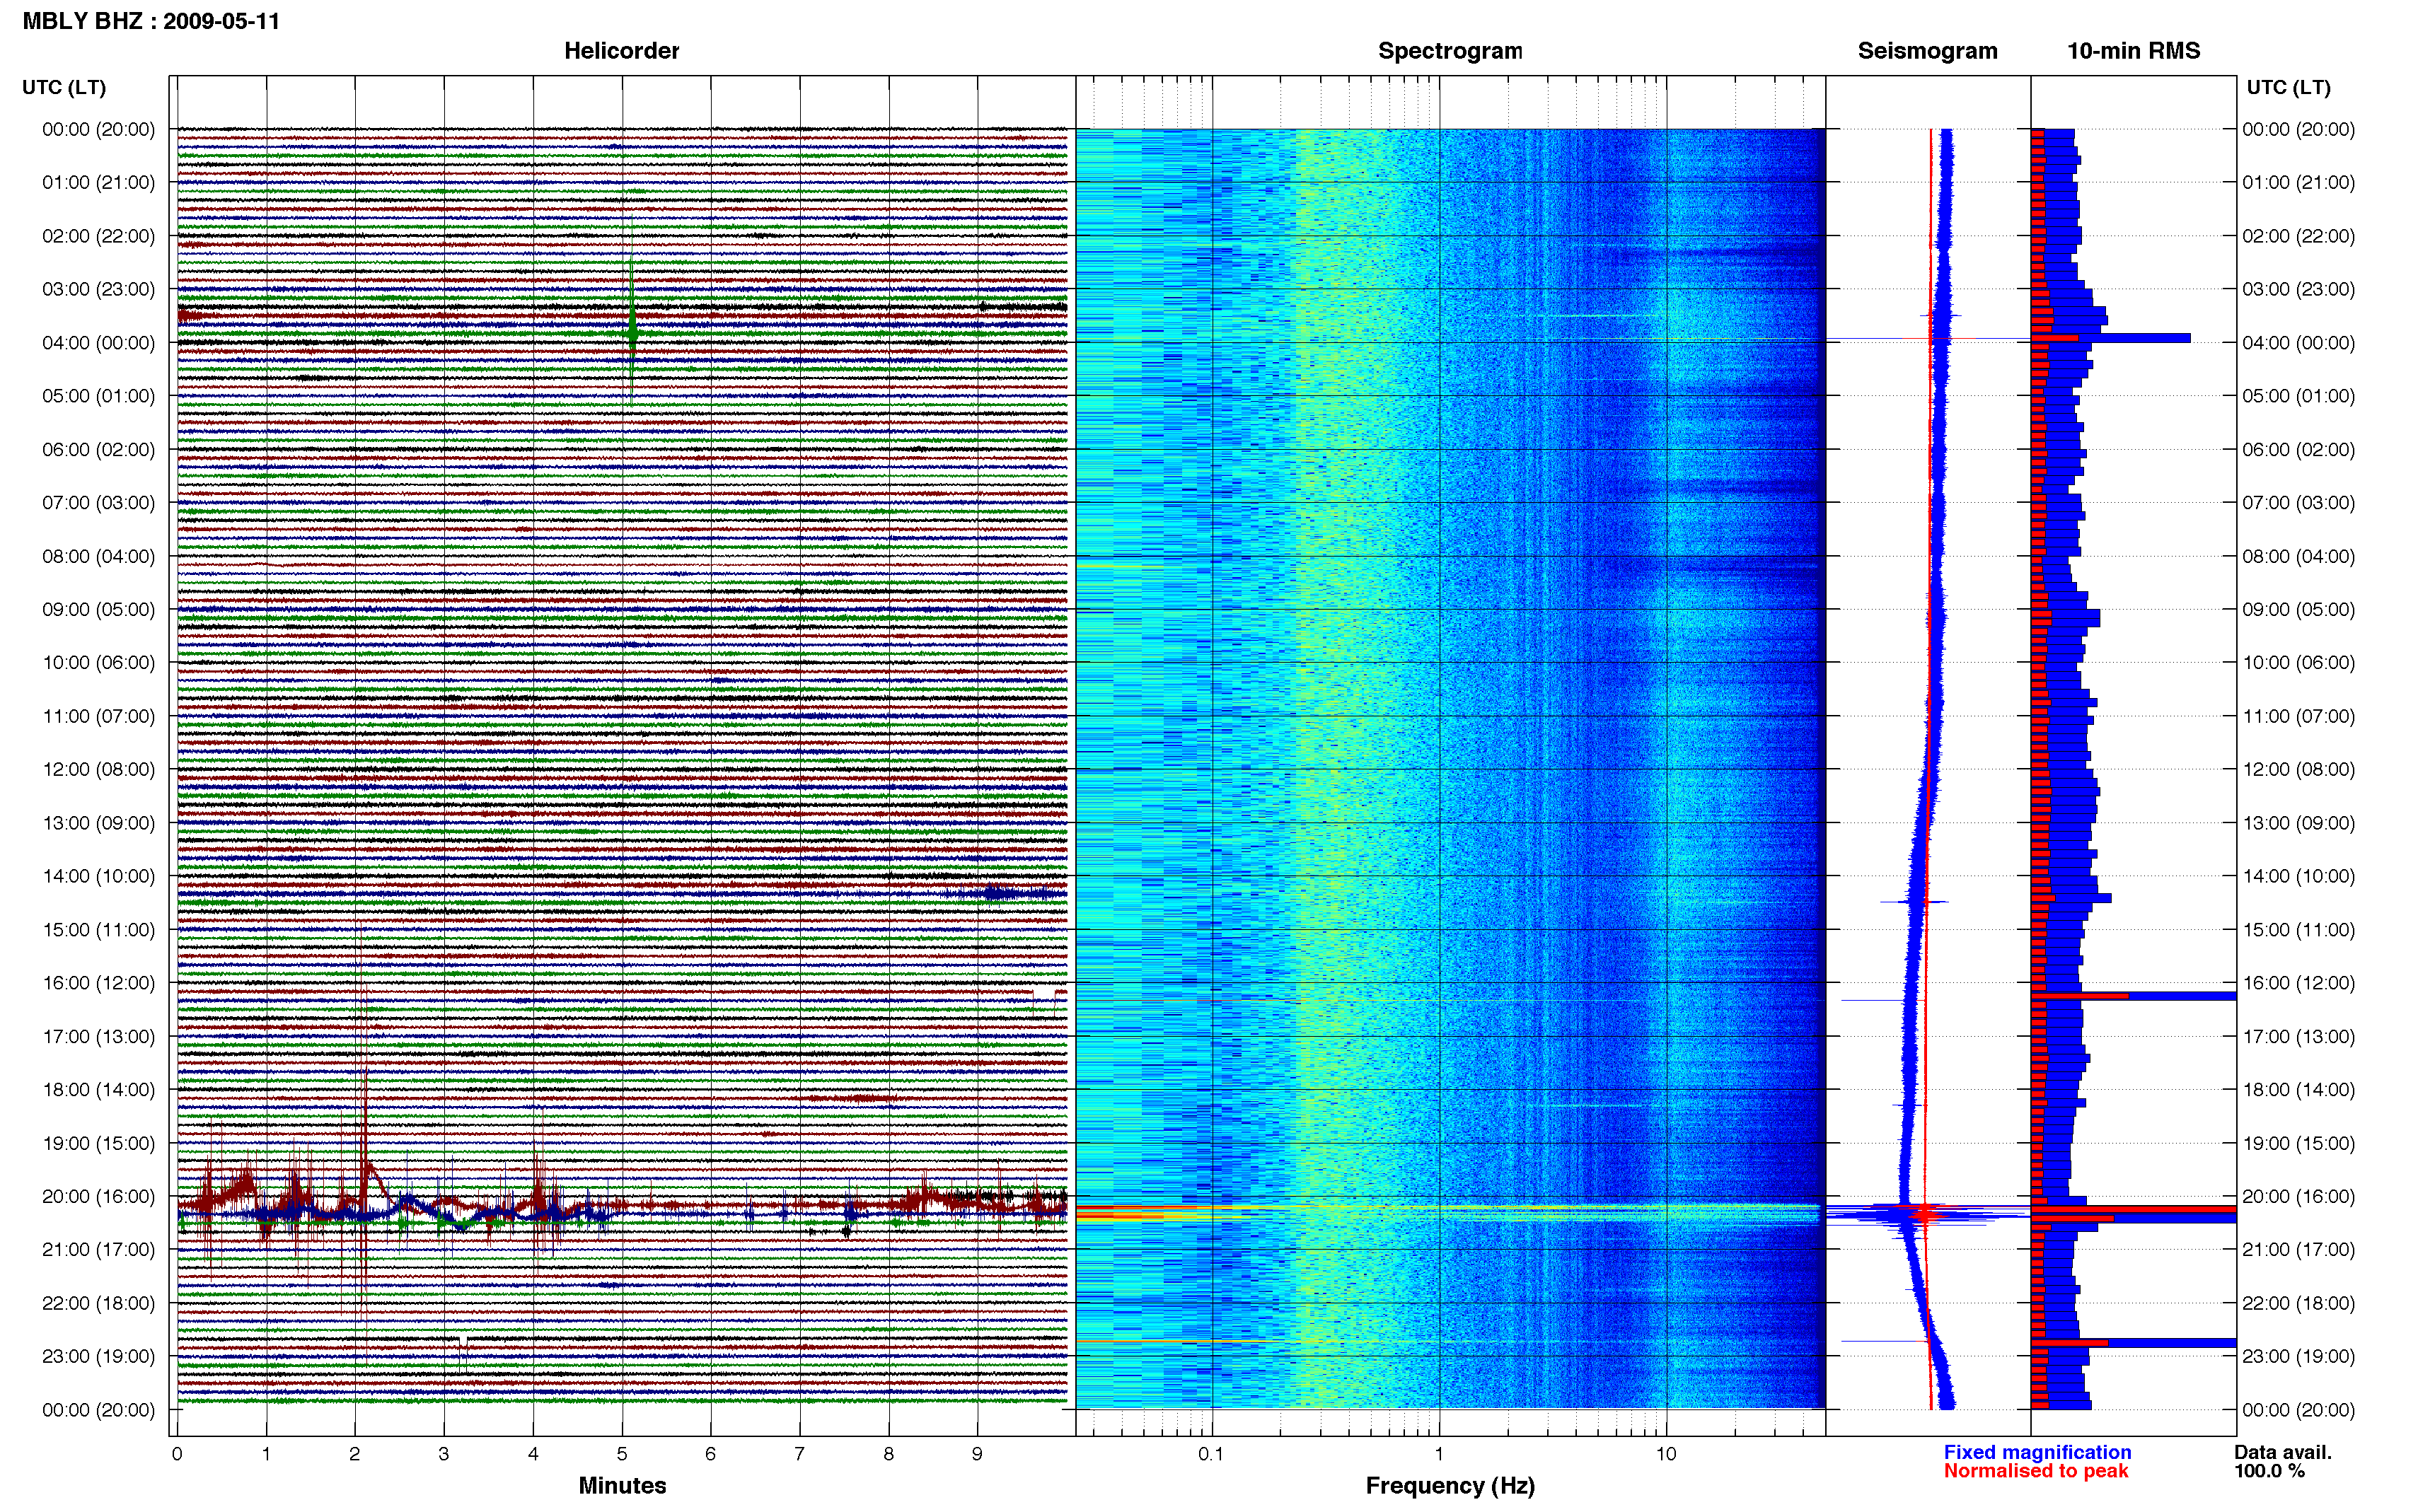The image size is (2418, 1512).
Task: Click the right 'UTC (LT)' axis label
Action: click(x=2288, y=87)
